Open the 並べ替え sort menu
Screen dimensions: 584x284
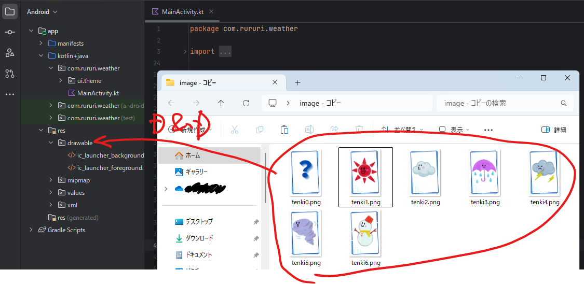[402, 130]
